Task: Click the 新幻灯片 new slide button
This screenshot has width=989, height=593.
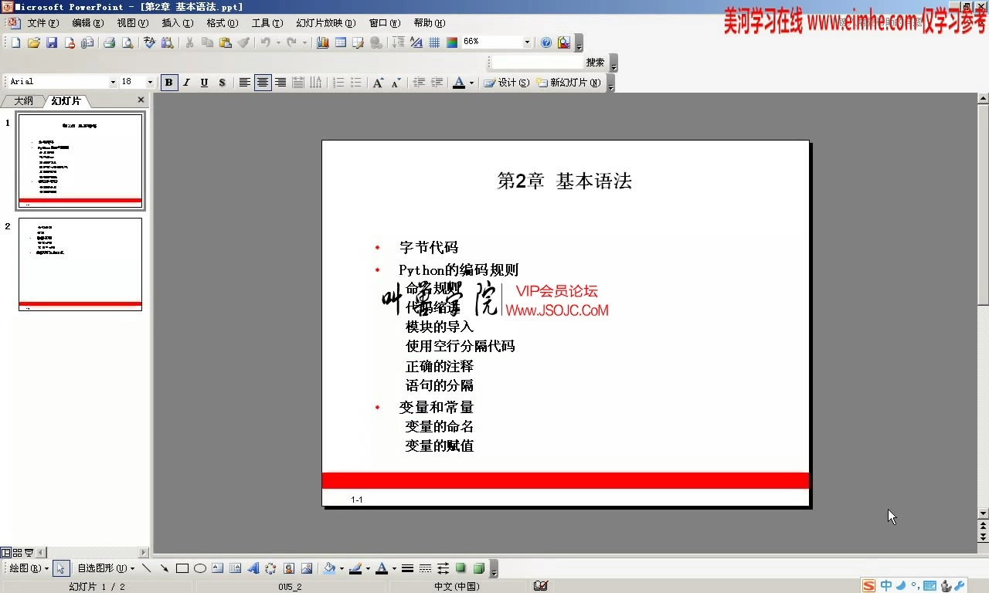Action: 572,82
